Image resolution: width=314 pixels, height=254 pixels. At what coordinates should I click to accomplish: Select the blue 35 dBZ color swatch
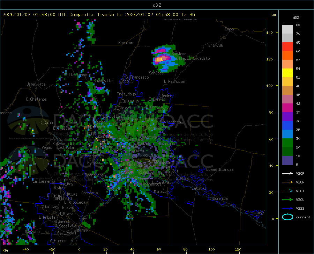tap(287, 125)
